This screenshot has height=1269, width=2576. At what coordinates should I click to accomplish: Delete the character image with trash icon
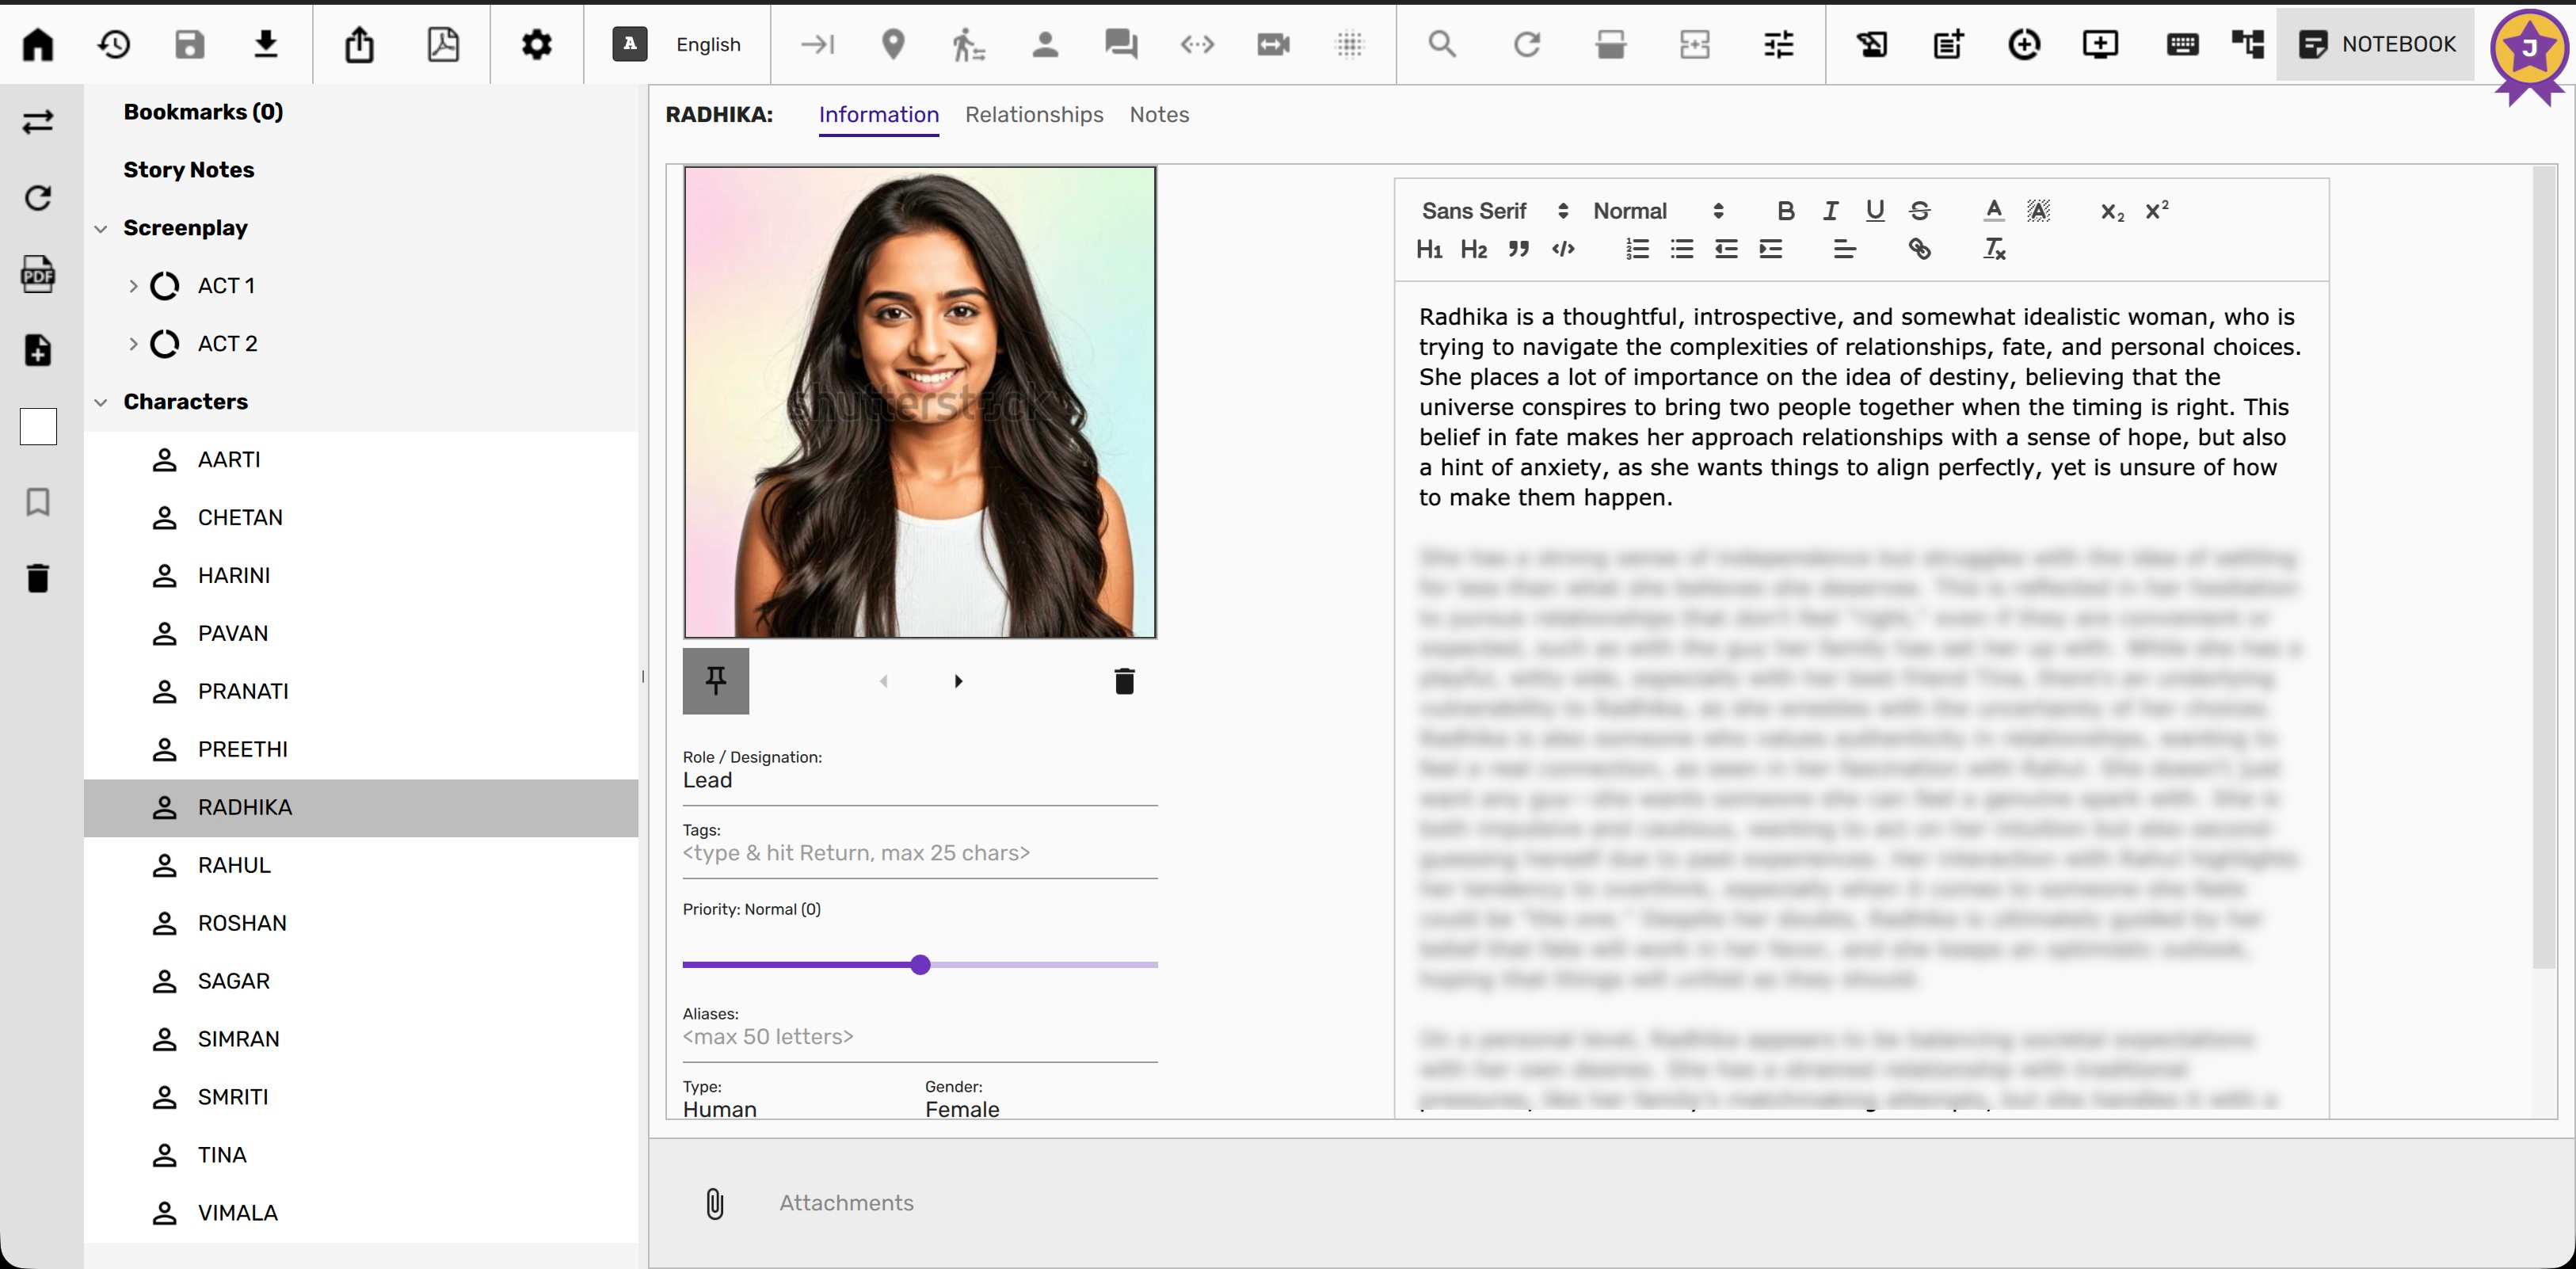1124,681
